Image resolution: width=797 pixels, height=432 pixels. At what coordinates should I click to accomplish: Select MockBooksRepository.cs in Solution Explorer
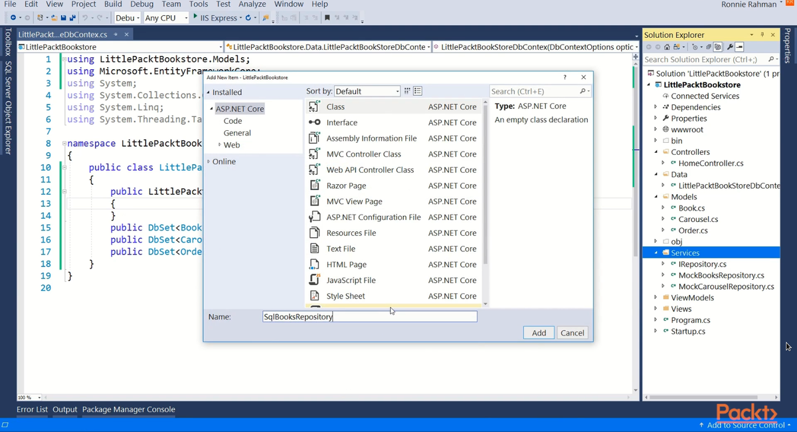pyautogui.click(x=721, y=275)
